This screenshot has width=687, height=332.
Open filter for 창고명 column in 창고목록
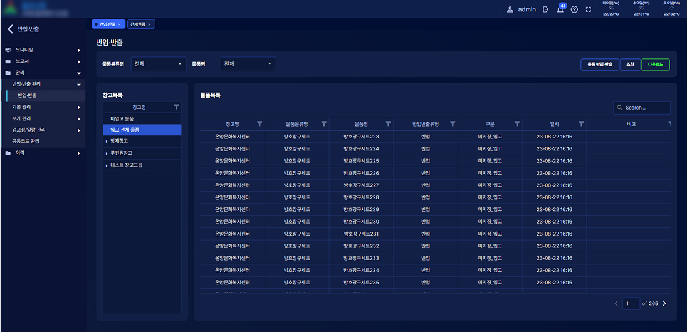tap(176, 107)
